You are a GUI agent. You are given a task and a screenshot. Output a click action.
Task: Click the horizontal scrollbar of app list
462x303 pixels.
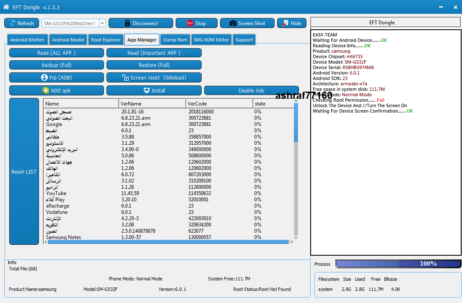(x=168, y=242)
